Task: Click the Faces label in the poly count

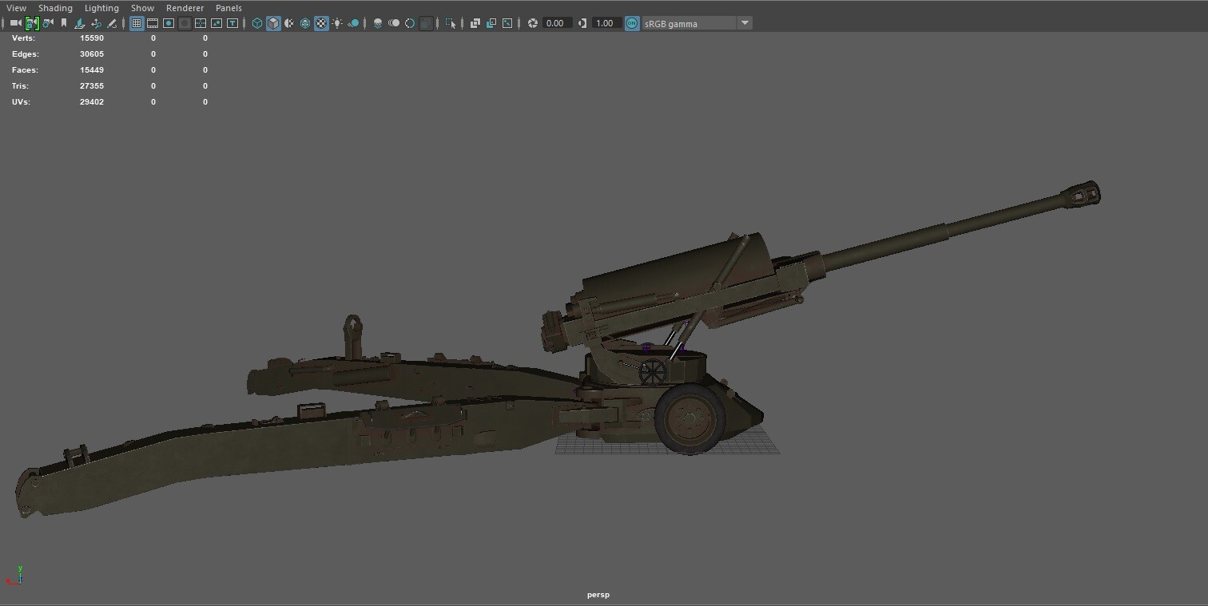Action: click(x=25, y=70)
